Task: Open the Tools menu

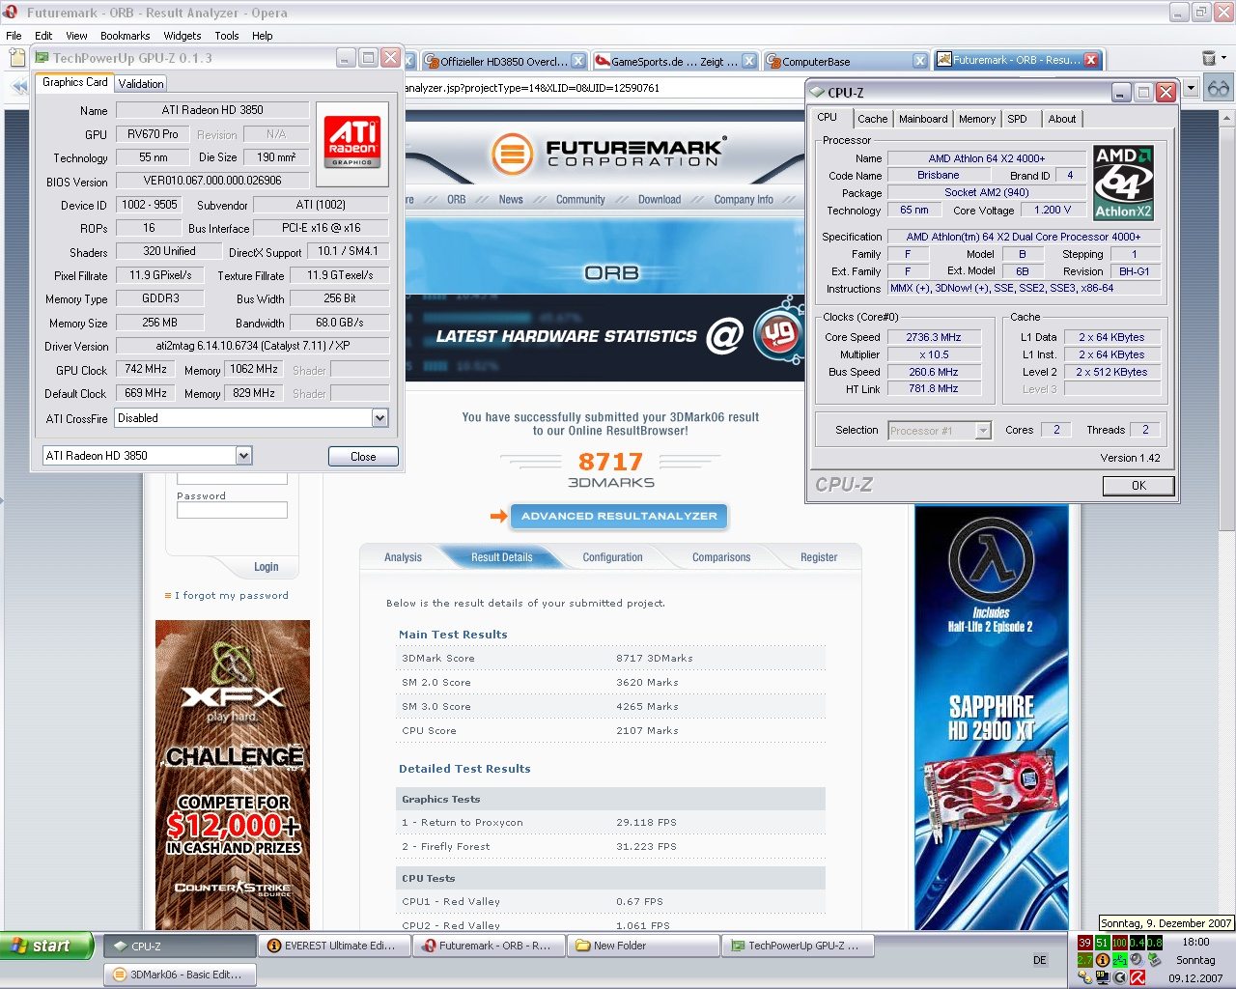Action: [x=227, y=36]
